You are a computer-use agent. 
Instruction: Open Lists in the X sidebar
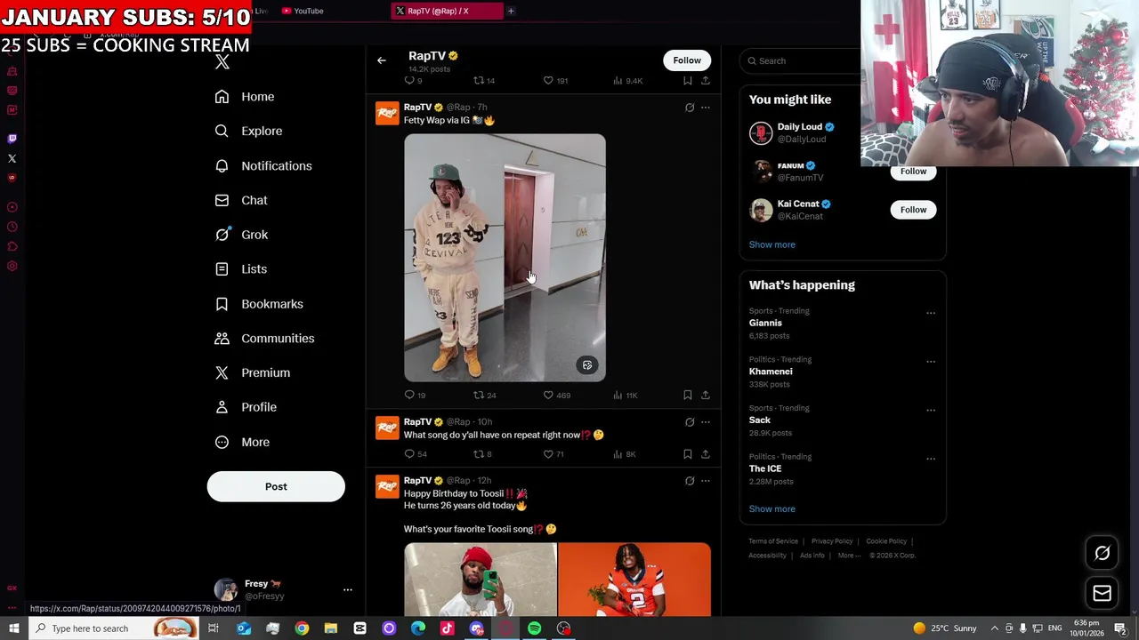(241, 268)
